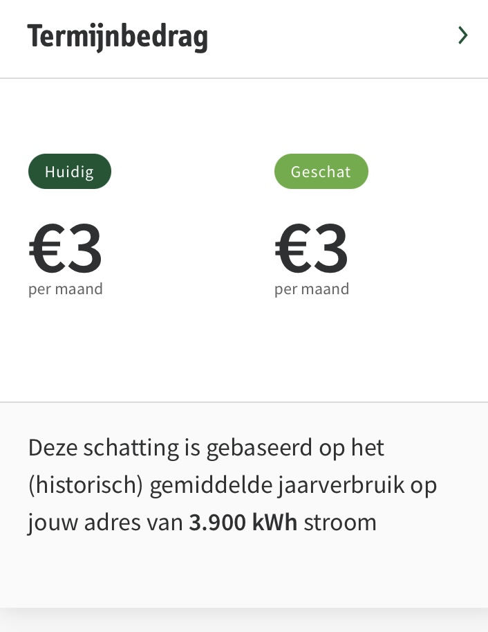
Task: Click the '(historisch)' word in the note
Action: click(x=85, y=485)
